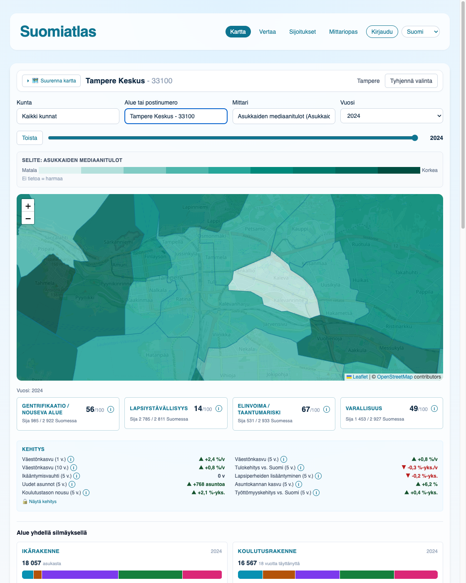Click the year timeline slider handle
Image resolution: width=466 pixels, height=583 pixels.
[415, 138]
